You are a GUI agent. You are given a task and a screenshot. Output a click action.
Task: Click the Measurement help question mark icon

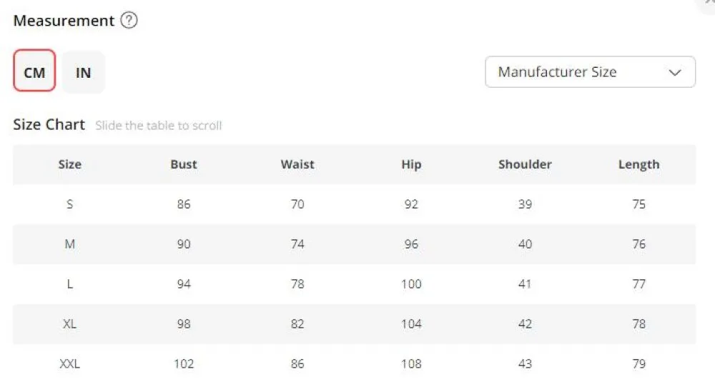pyautogui.click(x=129, y=21)
